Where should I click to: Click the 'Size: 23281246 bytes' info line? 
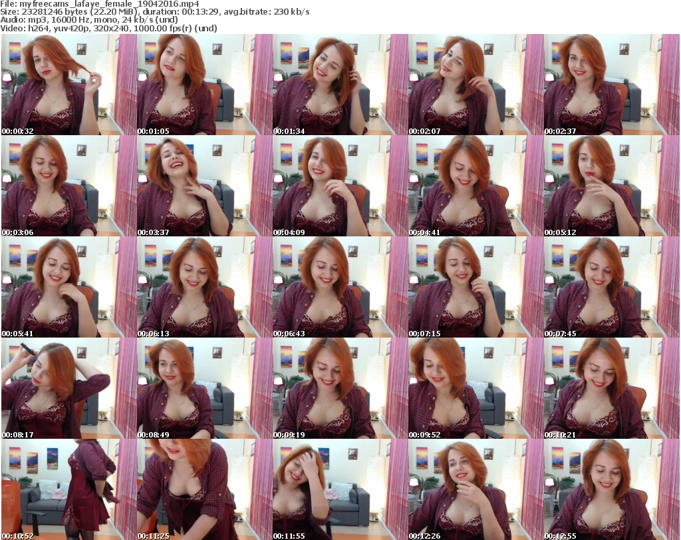point(155,12)
